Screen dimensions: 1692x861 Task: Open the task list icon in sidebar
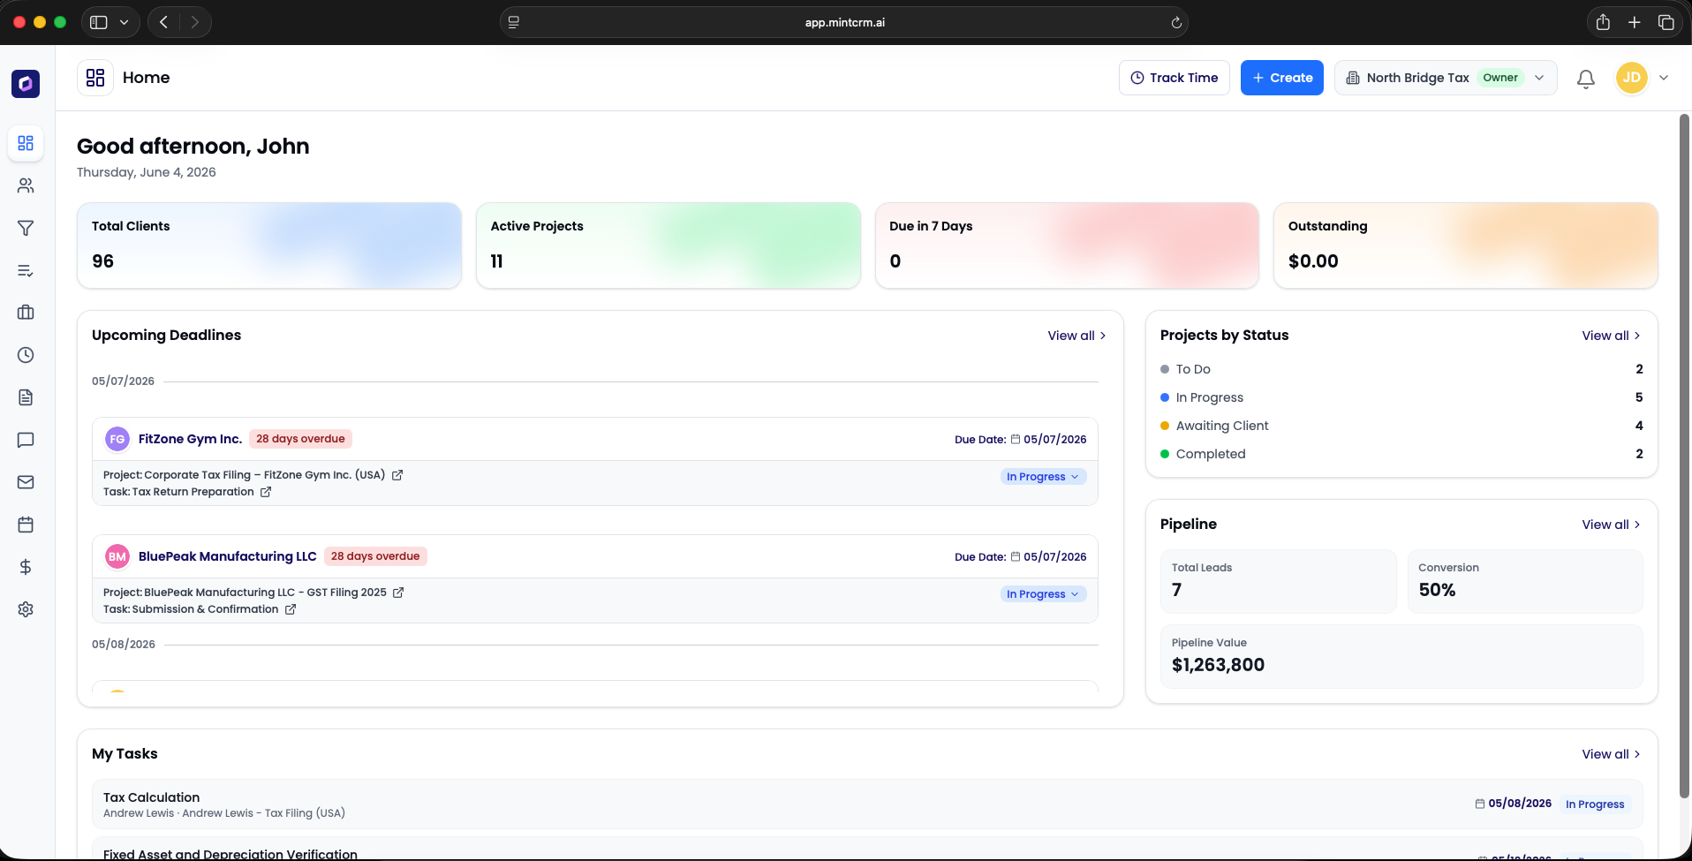click(x=26, y=270)
